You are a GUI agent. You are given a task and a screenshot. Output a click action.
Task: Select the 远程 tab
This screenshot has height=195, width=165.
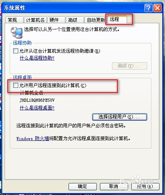point(117,19)
